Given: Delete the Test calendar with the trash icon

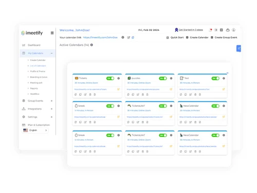Looking at the screenshot, I should point(195,95).
